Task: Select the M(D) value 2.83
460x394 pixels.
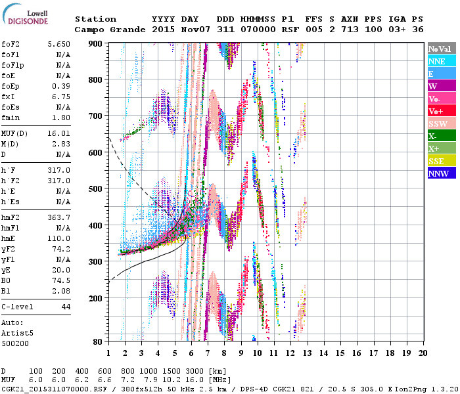Action: [x=61, y=144]
